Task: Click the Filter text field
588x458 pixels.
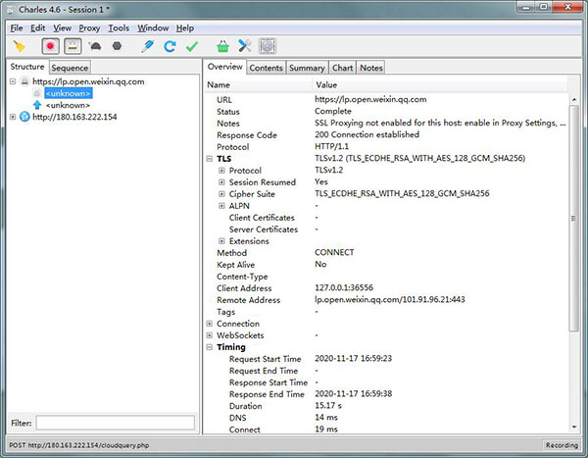Action: click(x=115, y=423)
